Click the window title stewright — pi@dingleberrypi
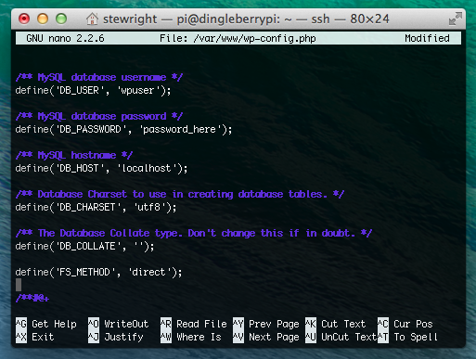Image resolution: width=476 pixels, height=359 pixels. click(x=246, y=19)
